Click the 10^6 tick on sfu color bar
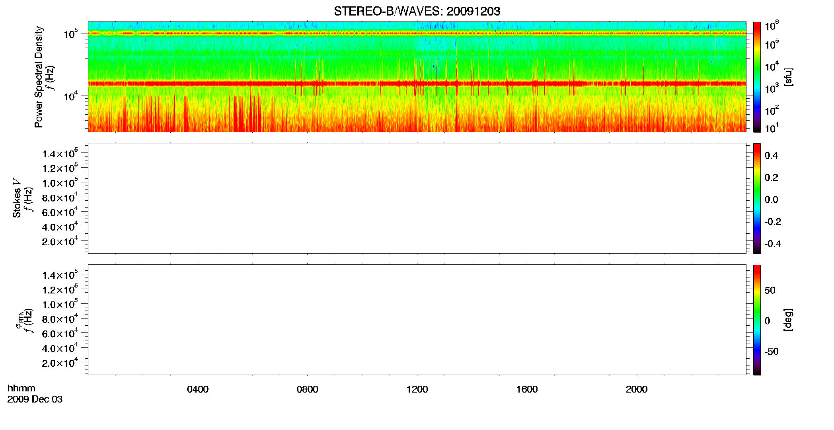The image size is (834, 430). [772, 26]
